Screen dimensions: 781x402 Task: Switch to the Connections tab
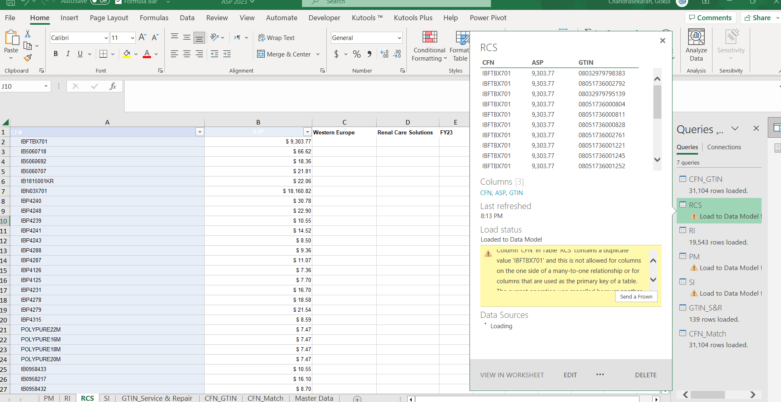pos(724,147)
